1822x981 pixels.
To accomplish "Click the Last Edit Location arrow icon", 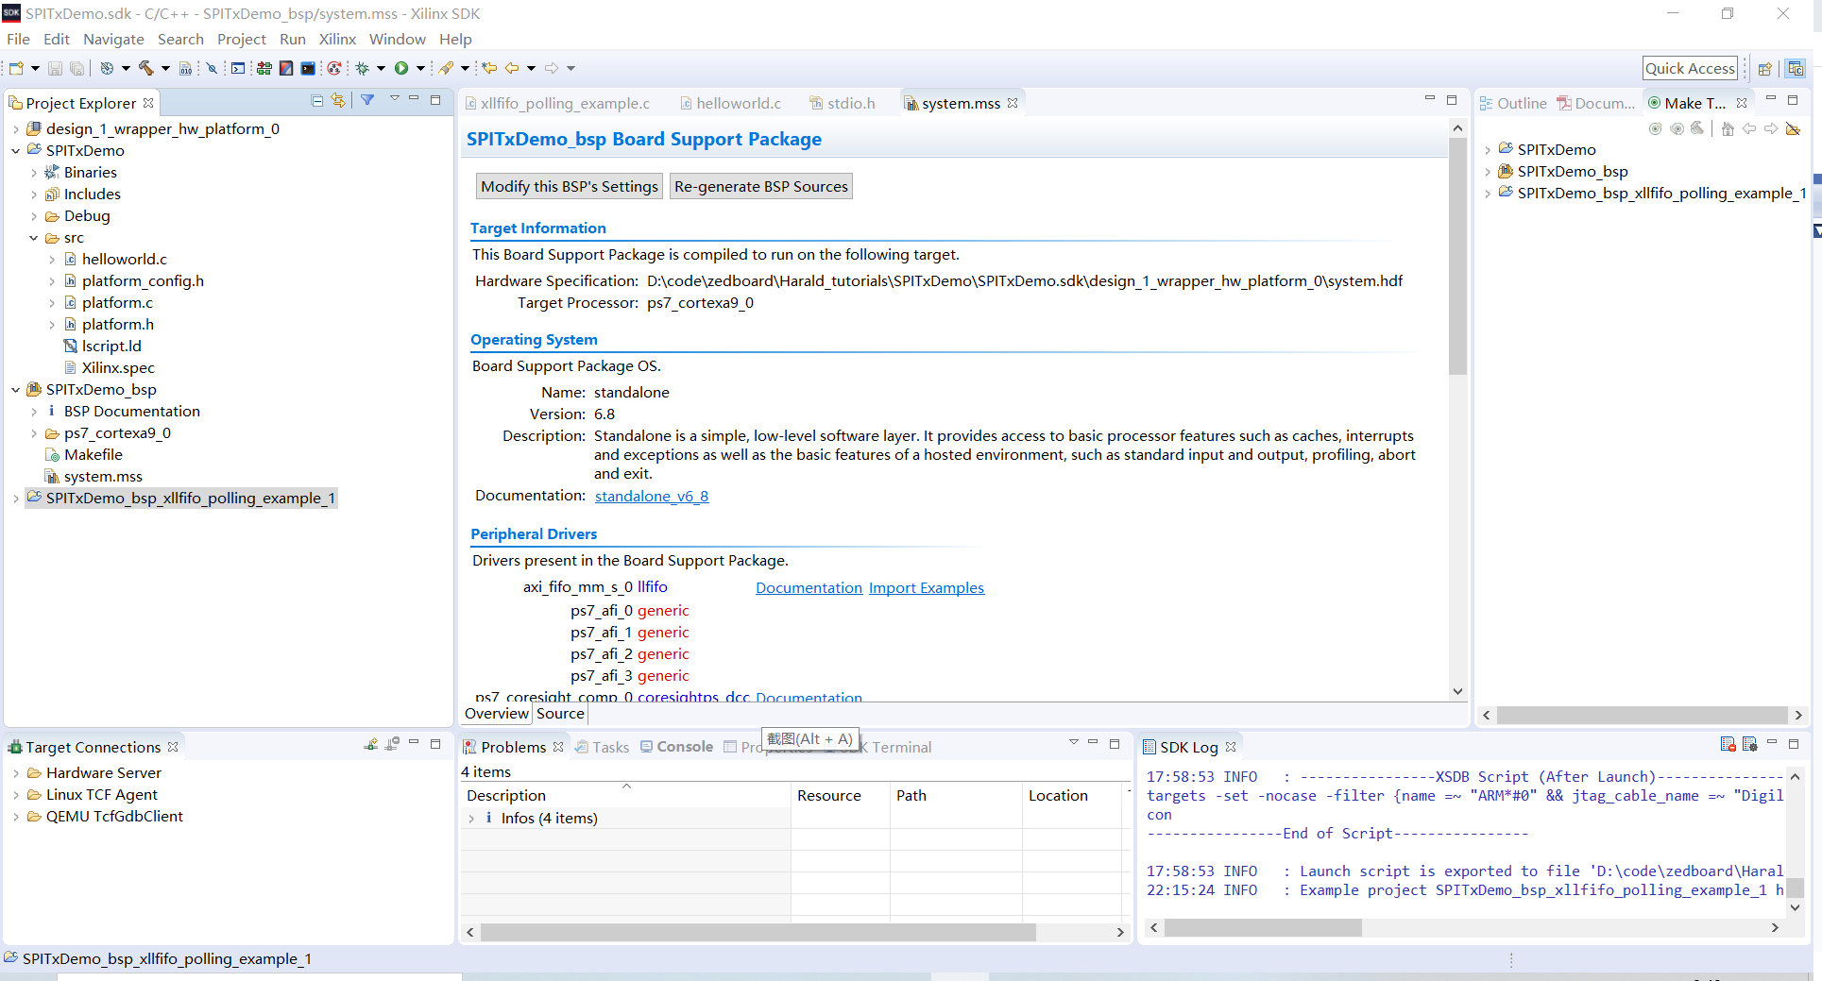I will [x=489, y=68].
